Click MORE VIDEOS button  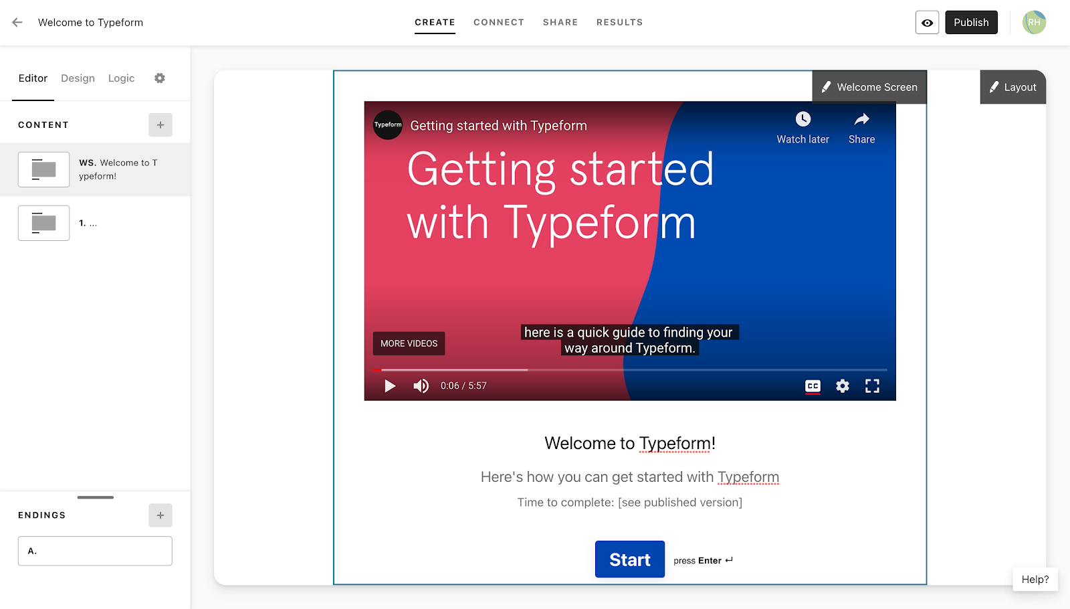point(409,343)
